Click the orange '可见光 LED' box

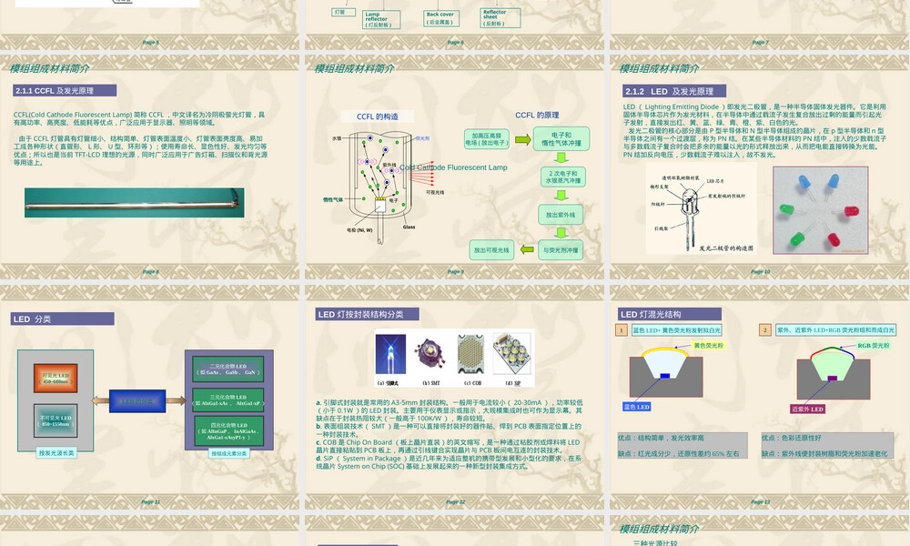click(56, 379)
